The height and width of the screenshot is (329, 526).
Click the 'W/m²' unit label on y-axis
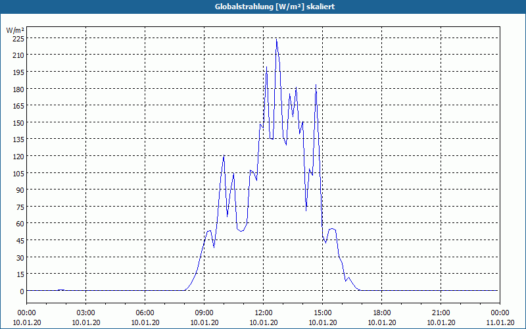tap(15, 30)
